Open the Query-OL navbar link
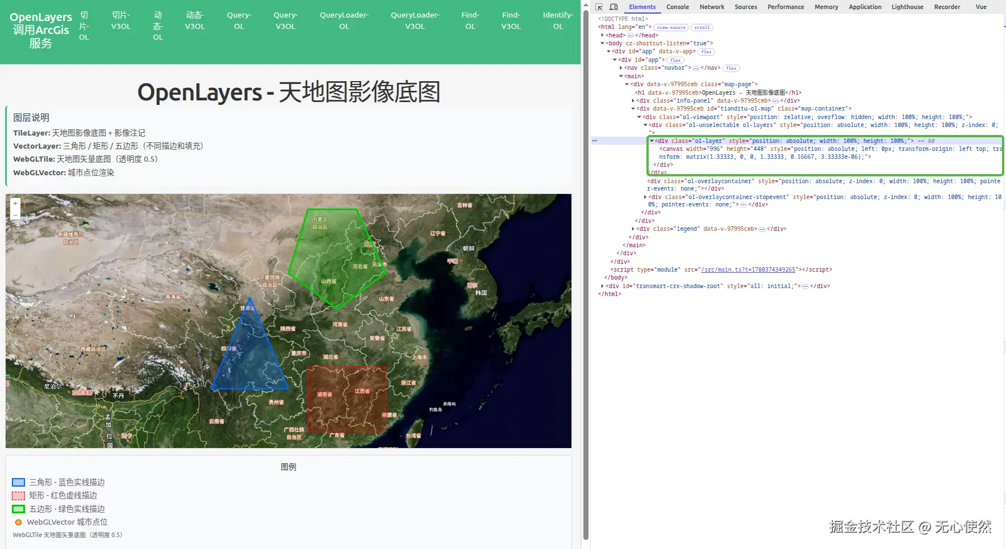Screen dimensions: 1006x549 coord(239,20)
